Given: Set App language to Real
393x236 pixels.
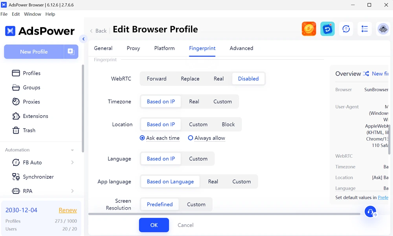Looking at the screenshot, I should coord(213,182).
